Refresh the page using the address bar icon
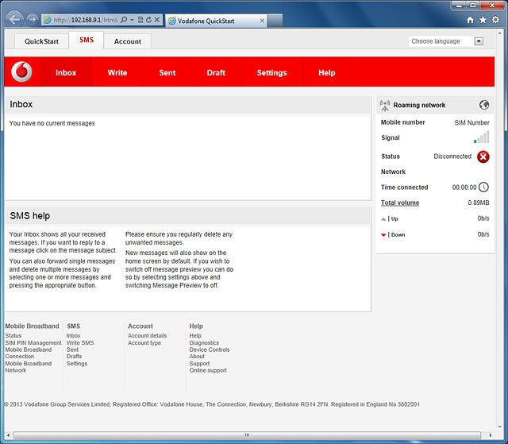This screenshot has width=508, height=444. tap(147, 19)
